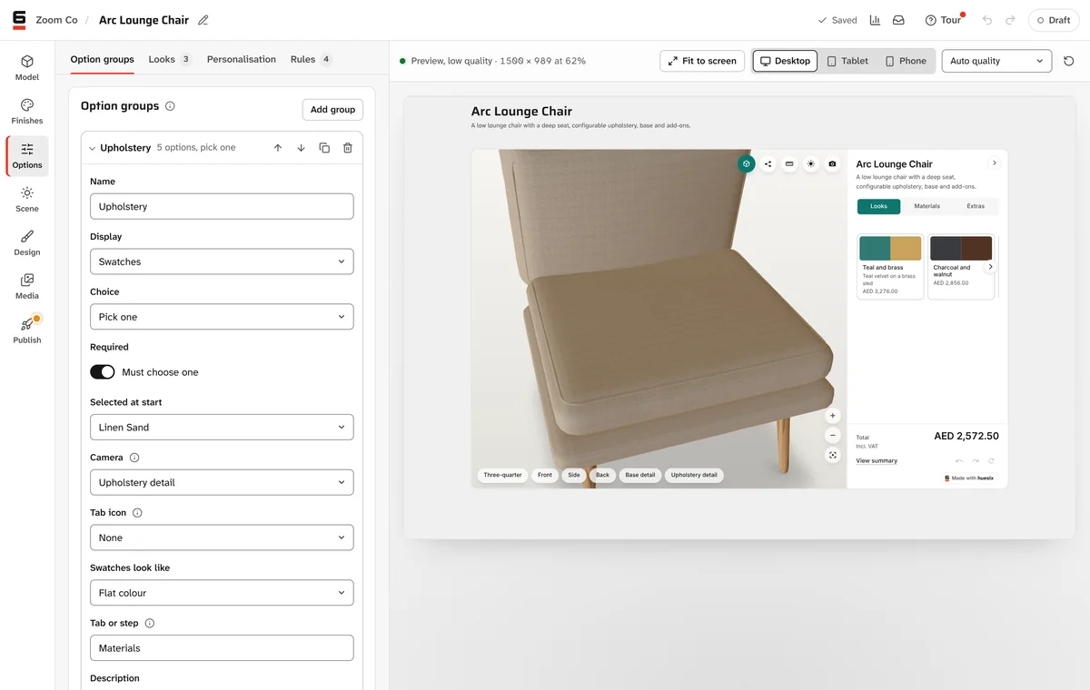Image resolution: width=1090 pixels, height=690 pixels.
Task: Switch to the Rules tab
Action: click(x=312, y=59)
